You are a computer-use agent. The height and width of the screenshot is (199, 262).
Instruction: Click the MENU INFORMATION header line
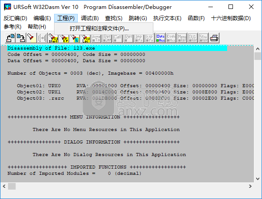pyautogui.click(x=93, y=117)
